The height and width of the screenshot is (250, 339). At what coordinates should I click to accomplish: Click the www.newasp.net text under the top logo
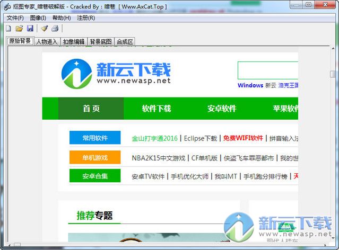pyautogui.click(x=134, y=81)
